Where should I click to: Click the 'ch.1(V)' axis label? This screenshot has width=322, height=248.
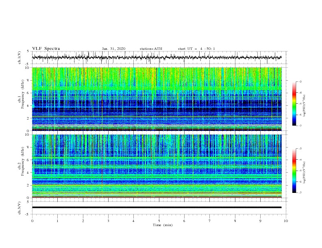(20, 58)
